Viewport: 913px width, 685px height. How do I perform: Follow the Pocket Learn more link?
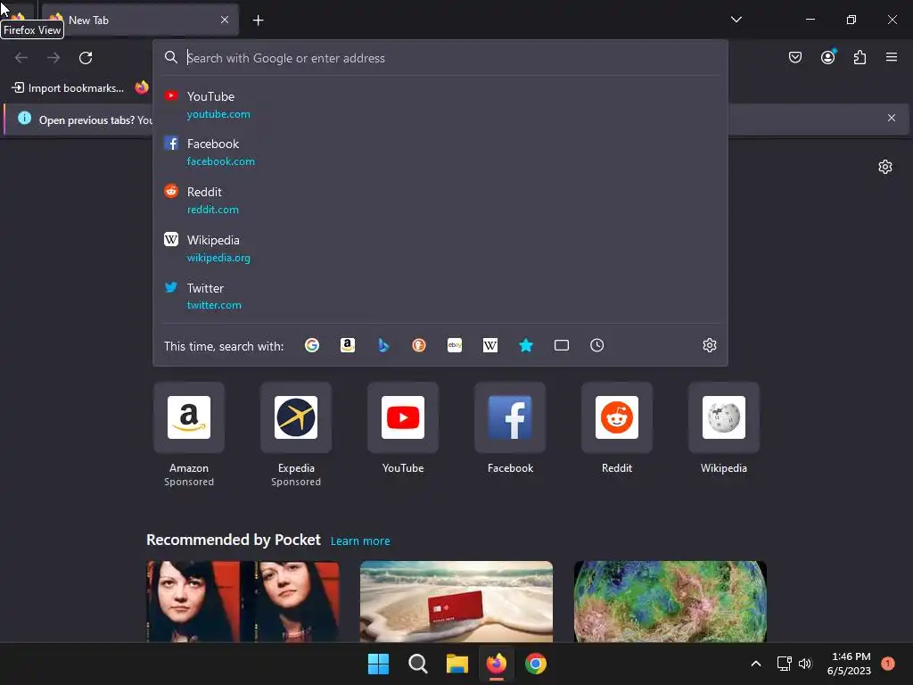click(360, 541)
